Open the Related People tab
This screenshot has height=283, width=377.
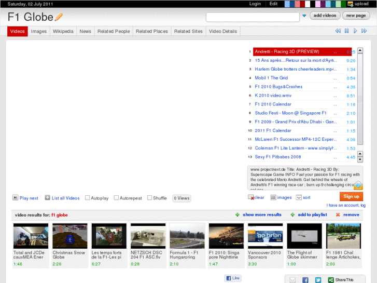coord(114,31)
